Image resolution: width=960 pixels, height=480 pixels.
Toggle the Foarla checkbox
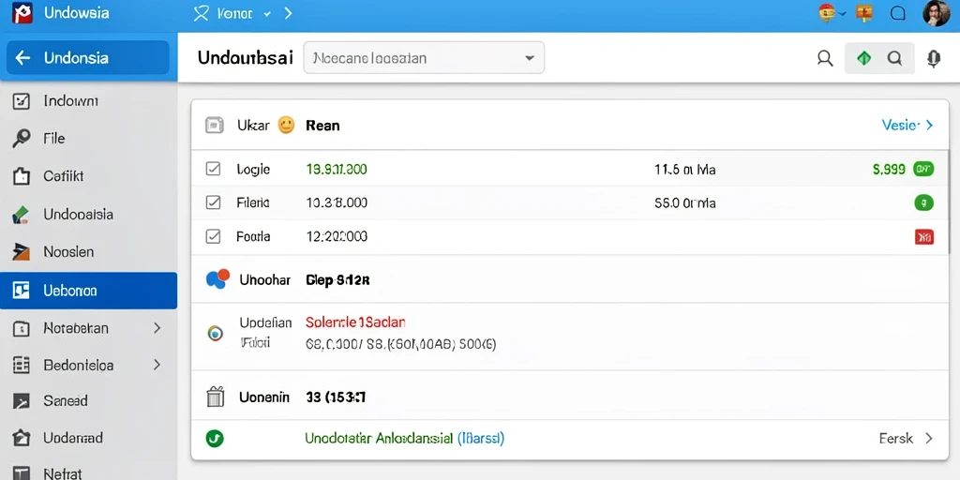pos(213,236)
